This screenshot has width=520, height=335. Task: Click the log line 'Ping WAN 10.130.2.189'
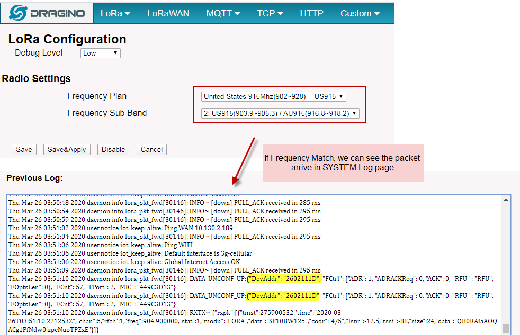click(x=120, y=228)
